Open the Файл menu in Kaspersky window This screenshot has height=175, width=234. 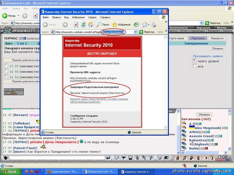[x=46, y=17]
